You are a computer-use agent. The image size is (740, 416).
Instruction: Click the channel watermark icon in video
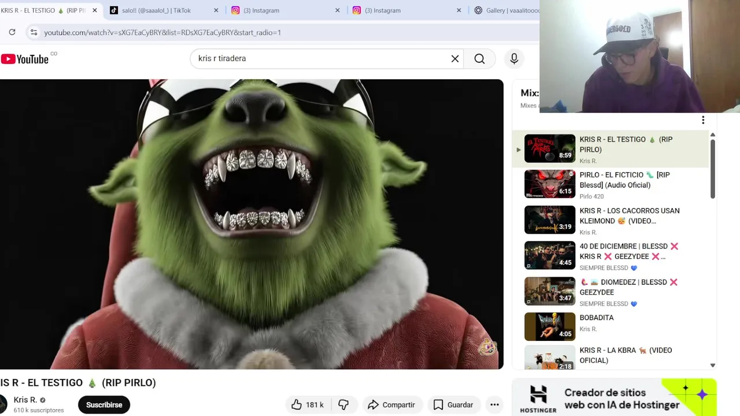[487, 348]
